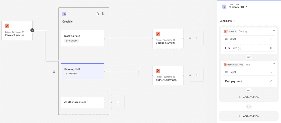
Task: Select the Currency EUR branch card
Action: click(83, 71)
